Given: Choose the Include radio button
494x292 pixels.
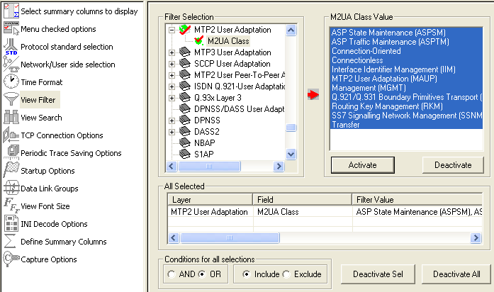Looking at the screenshot, I should 246,274.
